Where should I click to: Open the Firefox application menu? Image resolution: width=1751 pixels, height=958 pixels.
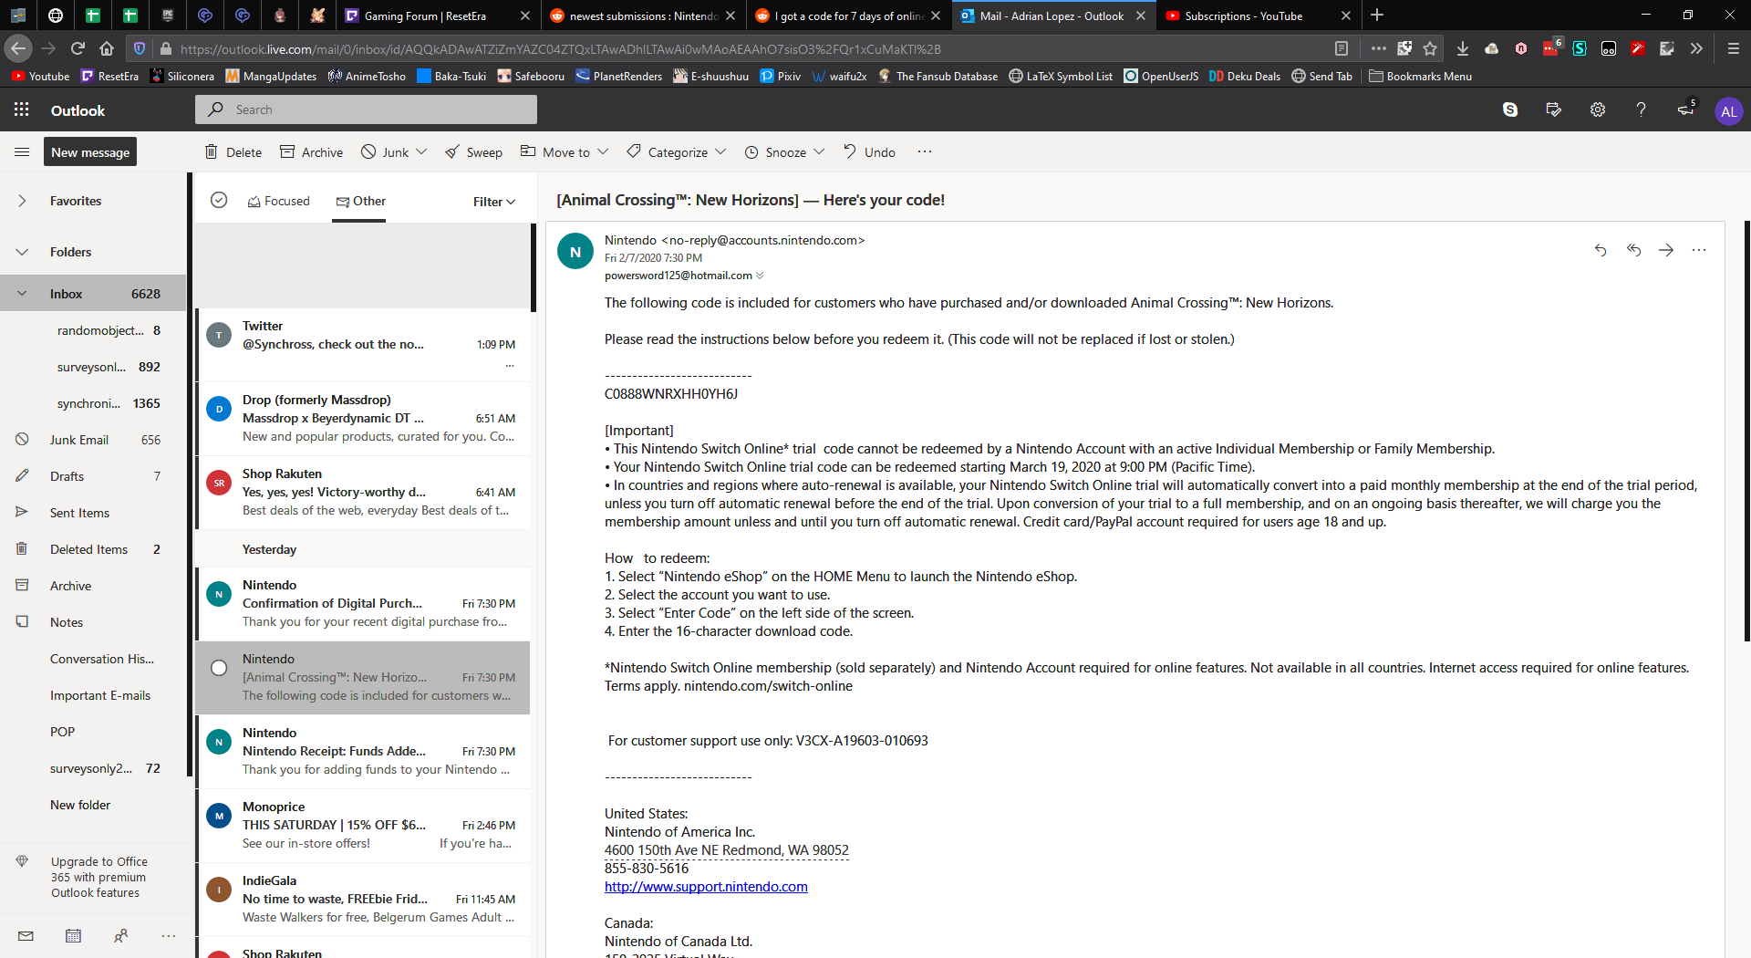pyautogui.click(x=1733, y=48)
